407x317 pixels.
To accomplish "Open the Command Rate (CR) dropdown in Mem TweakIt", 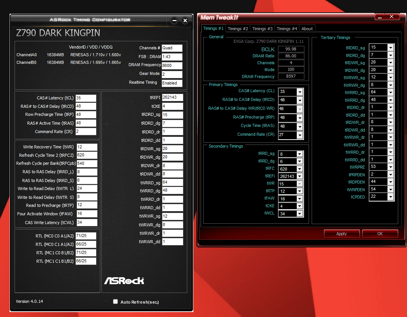I will click(300, 135).
